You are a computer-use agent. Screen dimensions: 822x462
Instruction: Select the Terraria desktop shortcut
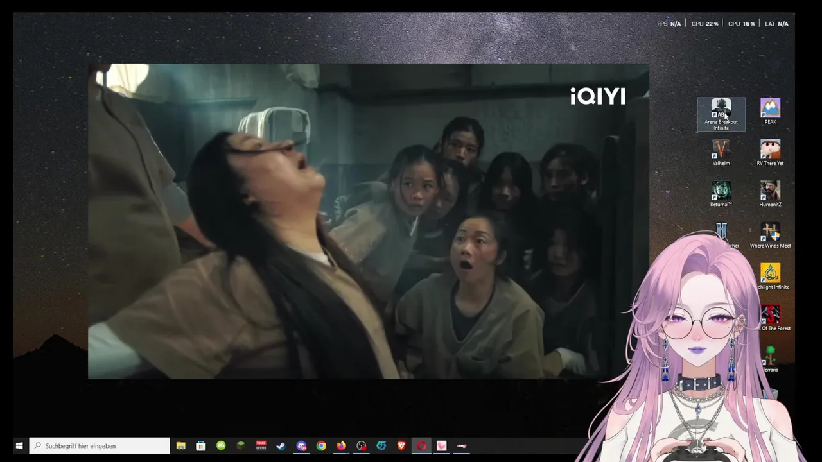[x=770, y=359]
